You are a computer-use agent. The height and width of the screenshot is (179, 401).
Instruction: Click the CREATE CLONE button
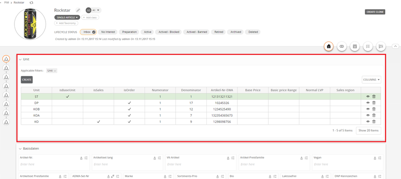[375, 12]
